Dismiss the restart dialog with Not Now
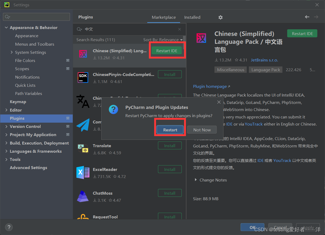The height and width of the screenshot is (235, 325). click(x=202, y=130)
